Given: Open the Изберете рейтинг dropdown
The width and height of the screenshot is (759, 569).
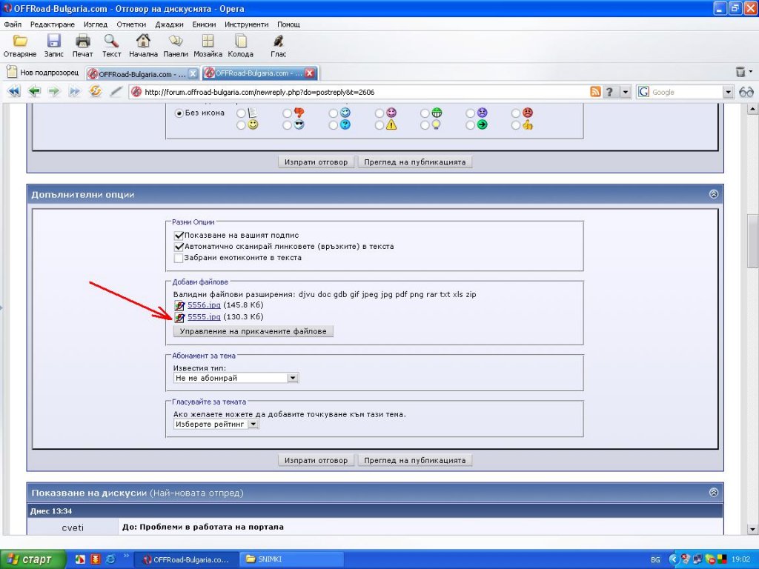Looking at the screenshot, I should (216, 425).
